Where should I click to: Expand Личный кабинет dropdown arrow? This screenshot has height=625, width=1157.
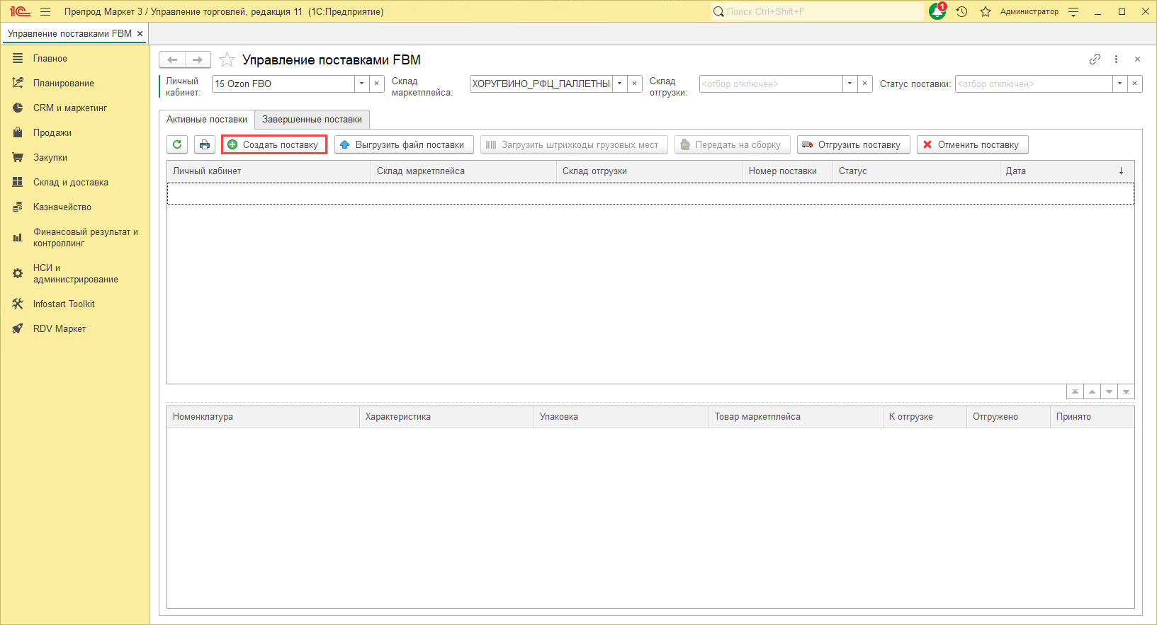pos(361,84)
